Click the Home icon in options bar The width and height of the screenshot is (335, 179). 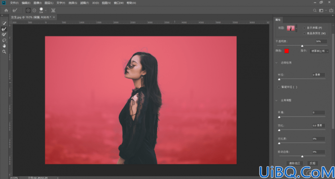(6, 10)
